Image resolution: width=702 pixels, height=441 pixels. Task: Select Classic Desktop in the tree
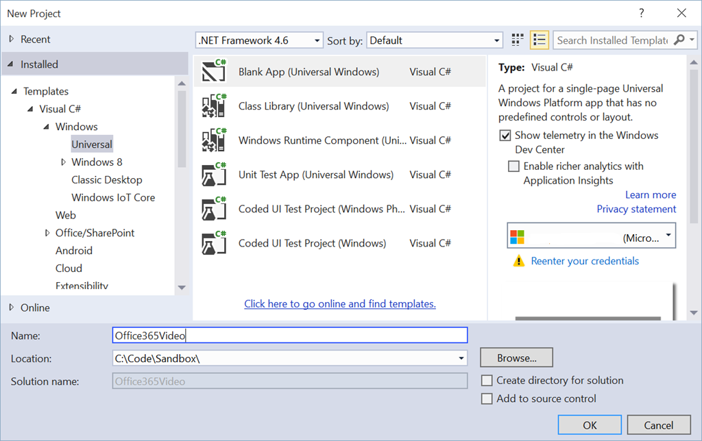pos(106,180)
